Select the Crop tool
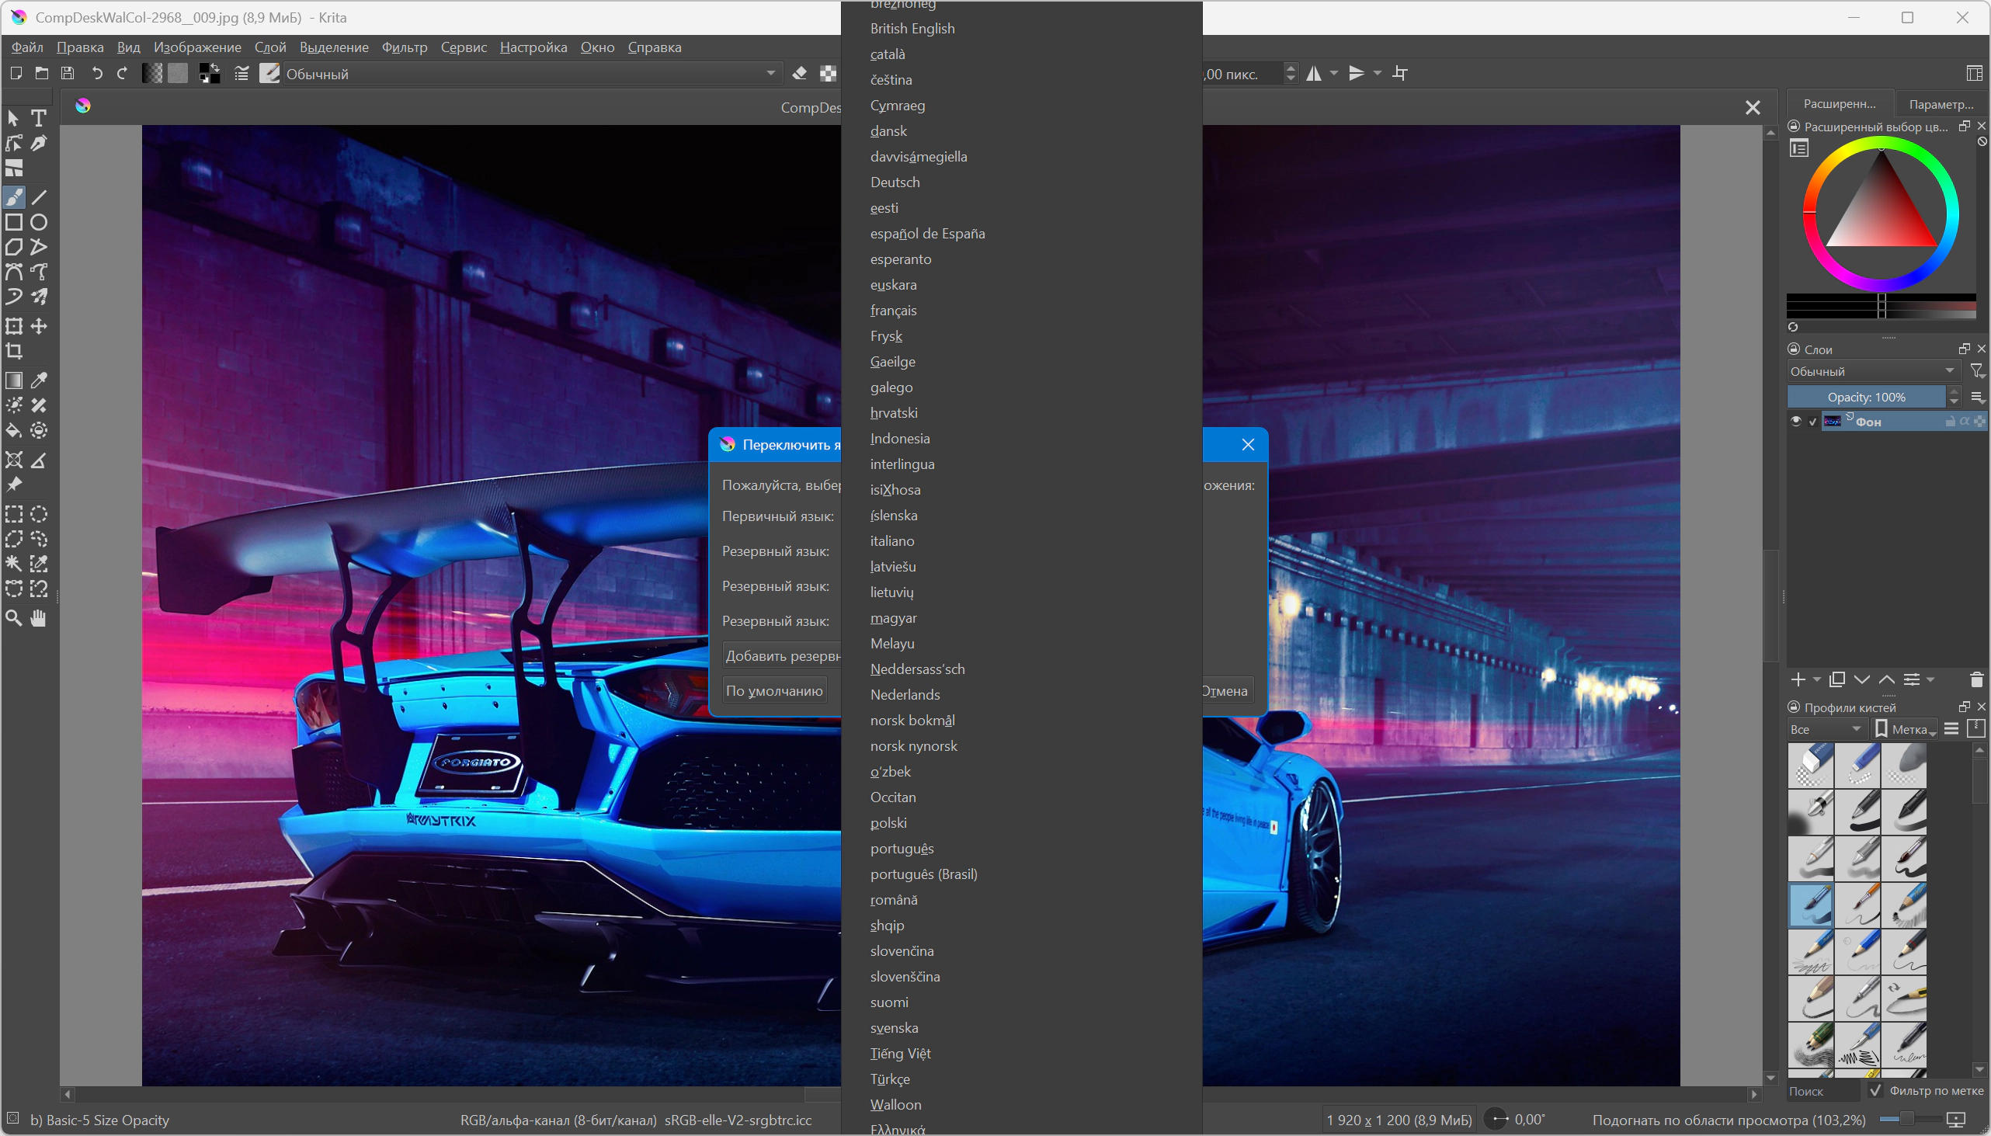The width and height of the screenshot is (1991, 1136). click(14, 351)
